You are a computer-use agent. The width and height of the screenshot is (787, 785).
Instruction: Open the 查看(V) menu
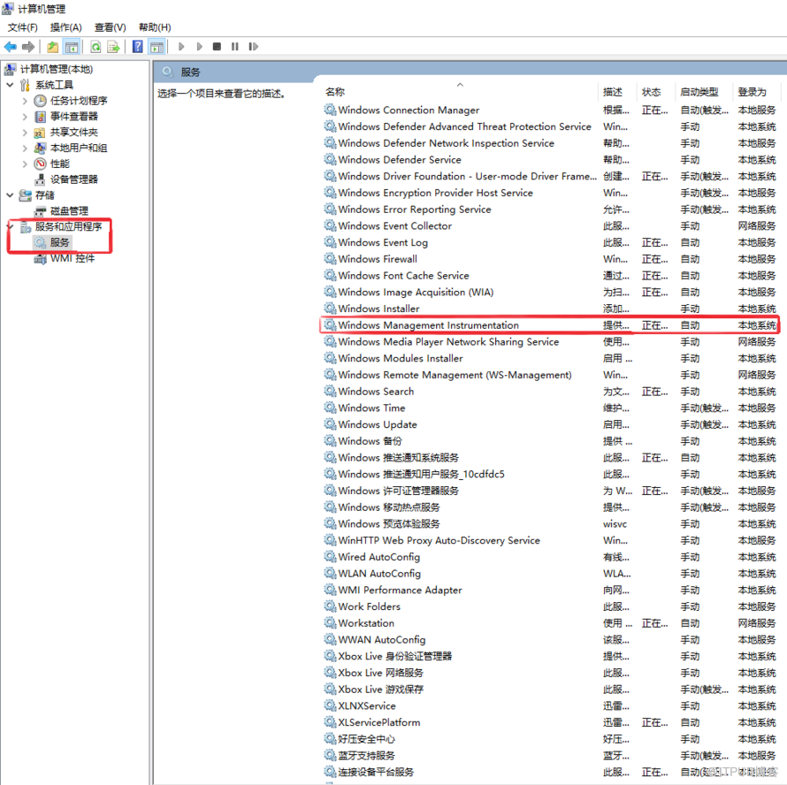point(110,27)
